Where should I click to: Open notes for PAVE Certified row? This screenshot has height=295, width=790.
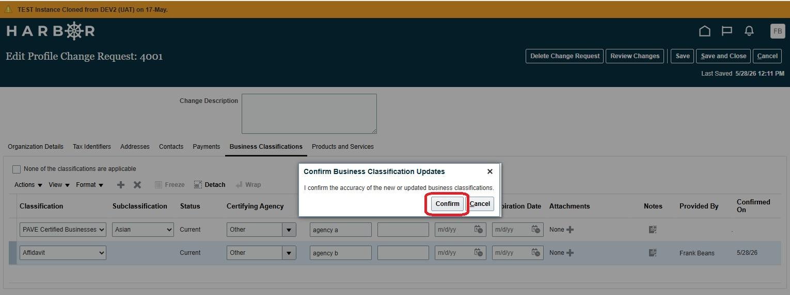653,230
